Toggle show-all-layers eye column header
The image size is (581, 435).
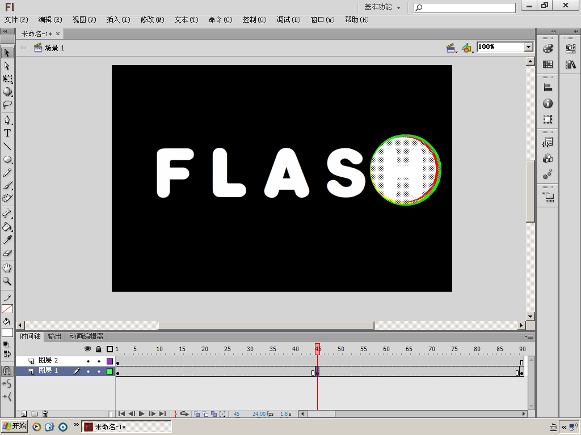pos(88,349)
